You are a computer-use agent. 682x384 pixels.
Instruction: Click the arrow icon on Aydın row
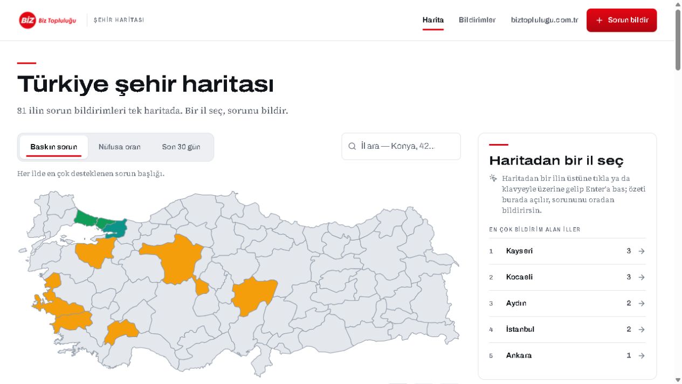click(x=641, y=303)
